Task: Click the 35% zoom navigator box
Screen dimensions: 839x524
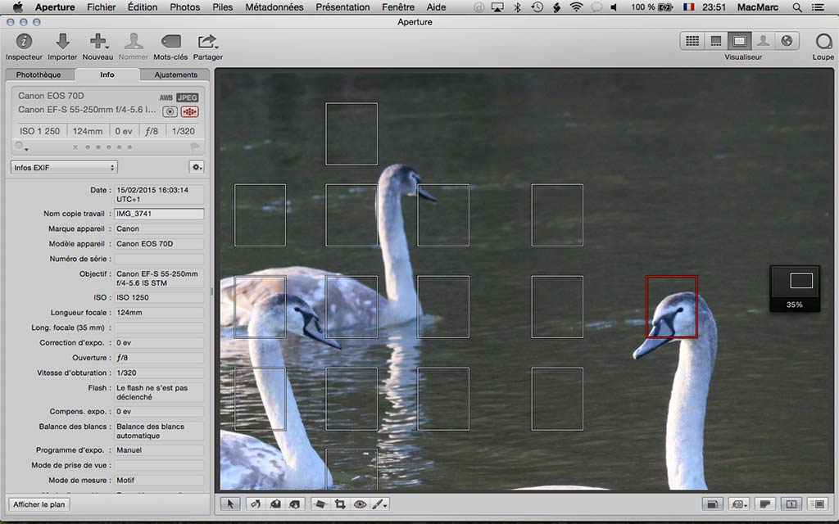Action: (795, 288)
